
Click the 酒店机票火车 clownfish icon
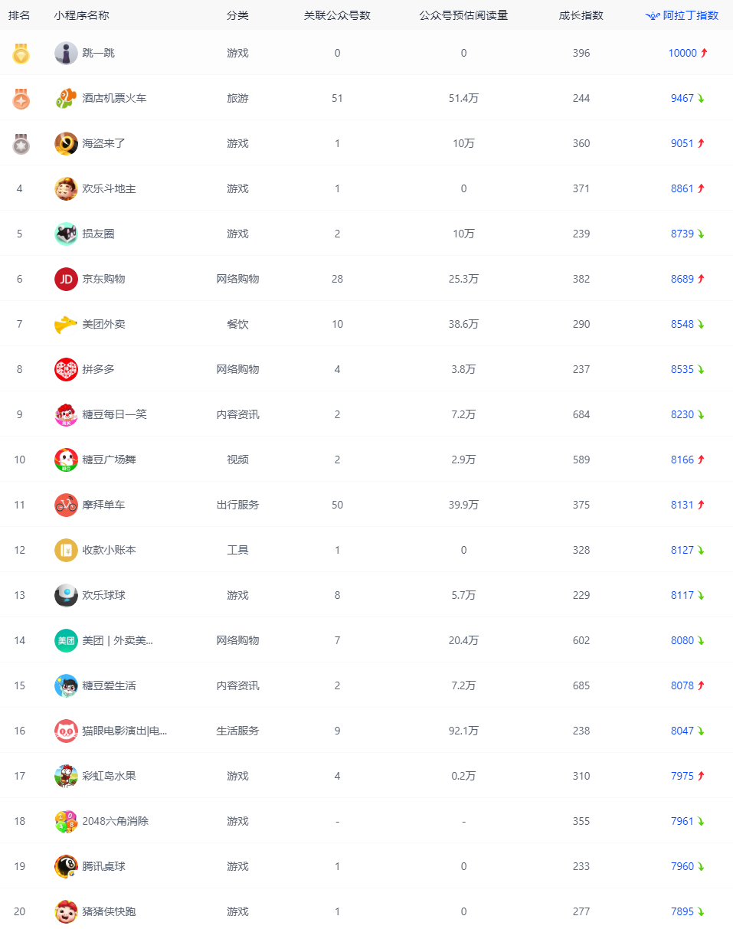66,98
